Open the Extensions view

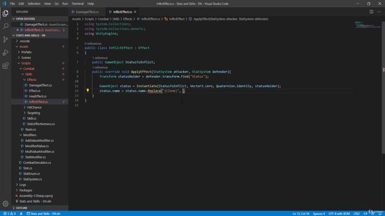5,65
